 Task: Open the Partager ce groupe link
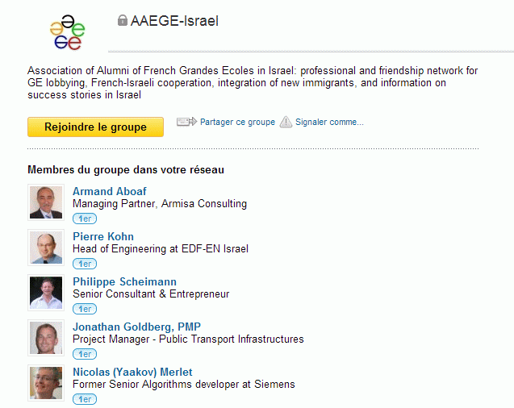(x=237, y=122)
